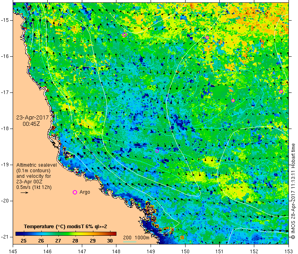The image size is (298, 254).
Task: Click the color bar tick label '28'
Action: [x=75, y=241]
